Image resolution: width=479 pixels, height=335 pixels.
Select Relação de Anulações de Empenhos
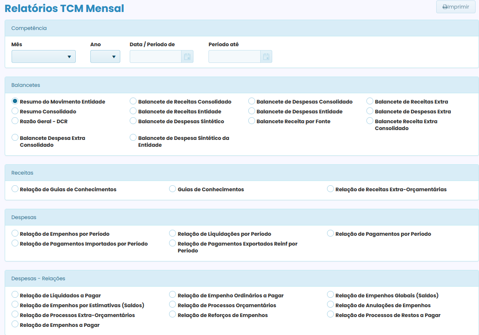pos(330,305)
